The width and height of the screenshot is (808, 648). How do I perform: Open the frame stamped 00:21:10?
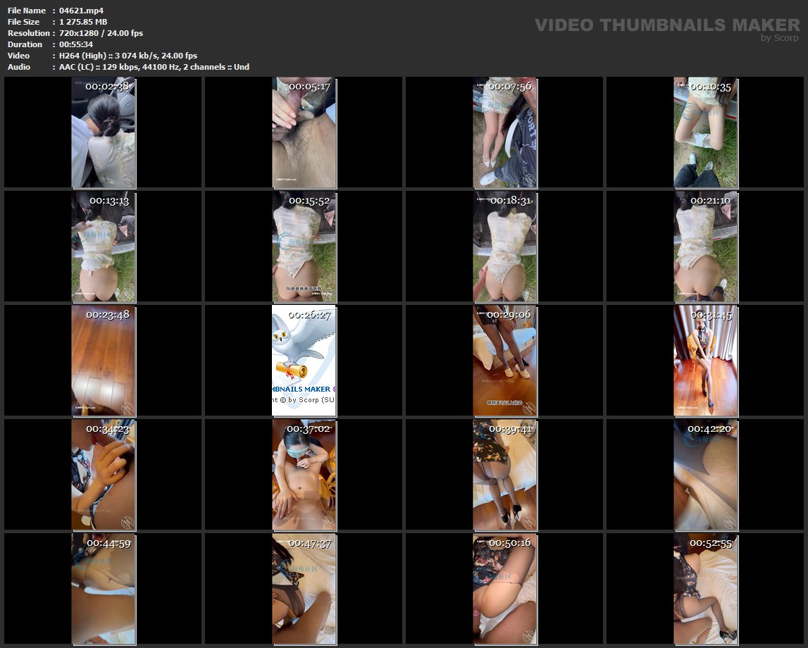[706, 247]
